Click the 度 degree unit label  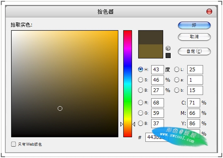[167, 70]
